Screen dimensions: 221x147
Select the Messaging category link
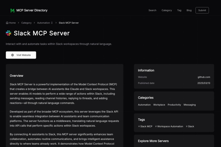tap(189, 105)
